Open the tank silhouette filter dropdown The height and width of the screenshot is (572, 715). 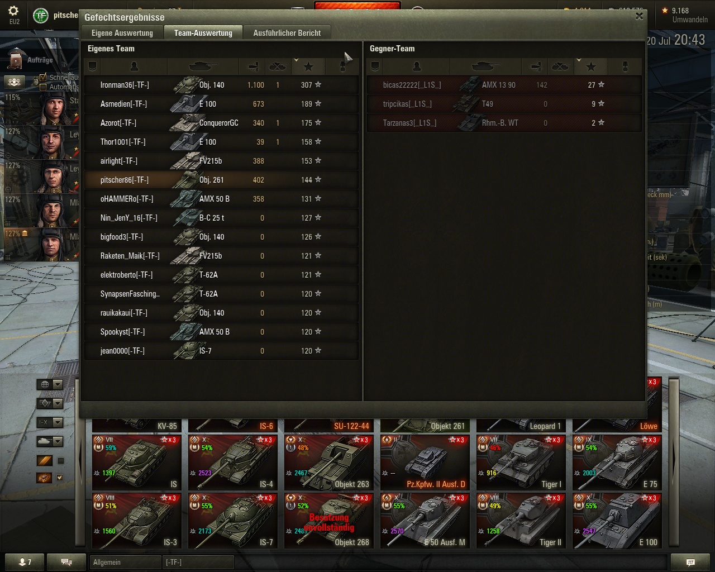coord(49,441)
